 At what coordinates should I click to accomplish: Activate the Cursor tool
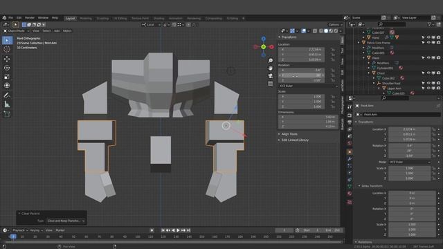[7, 49]
